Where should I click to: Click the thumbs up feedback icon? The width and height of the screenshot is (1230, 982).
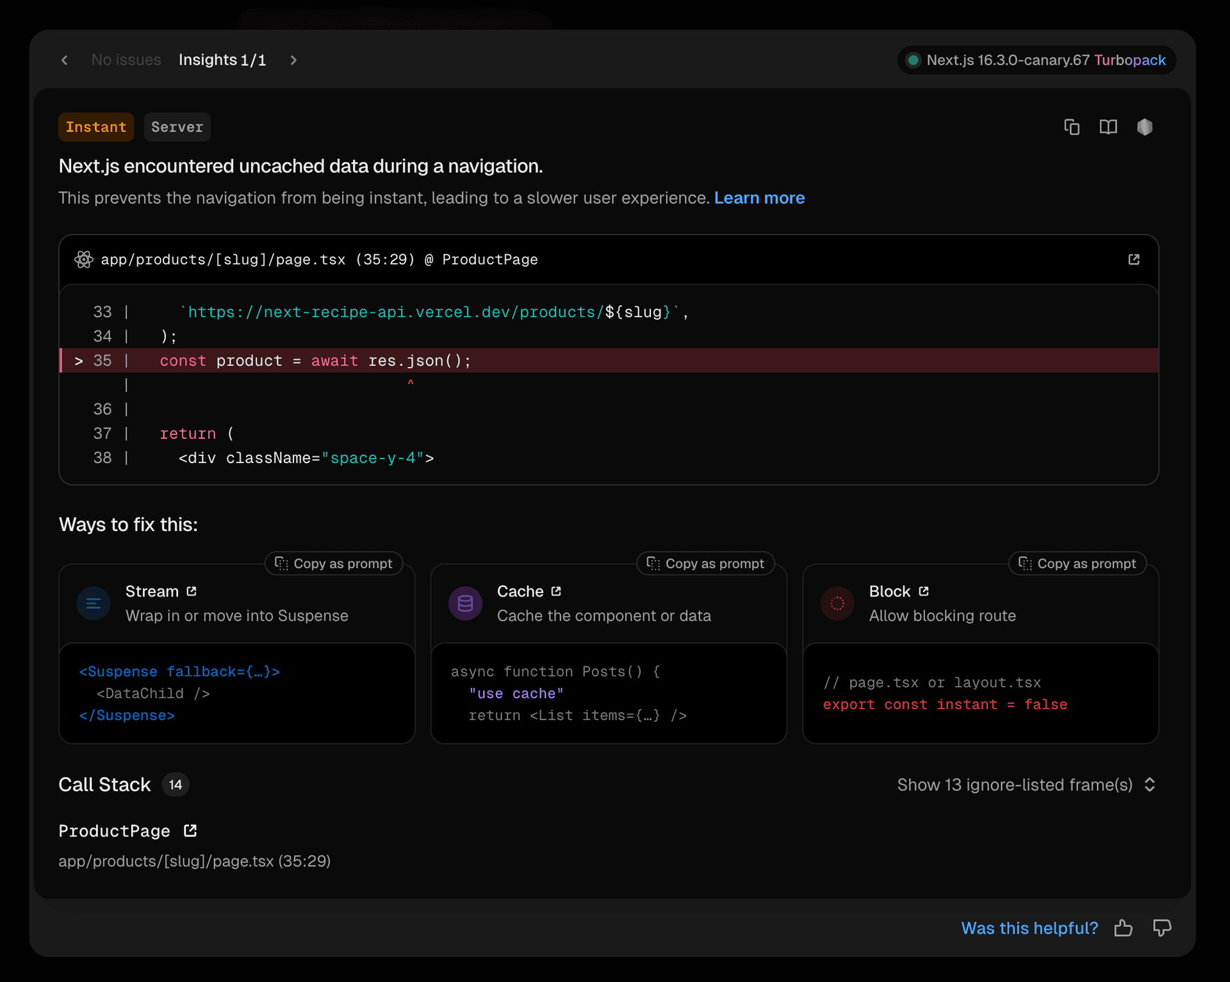pos(1123,928)
